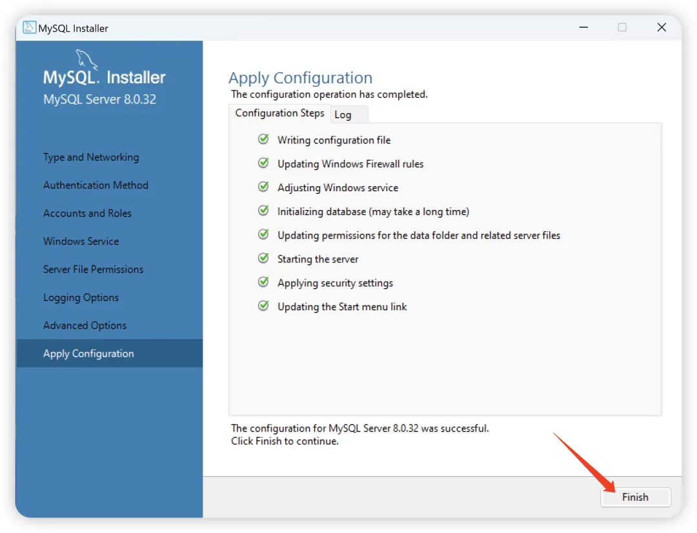Click 'Click Finish to continue.' text
This screenshot has height=533, width=697.
click(285, 441)
